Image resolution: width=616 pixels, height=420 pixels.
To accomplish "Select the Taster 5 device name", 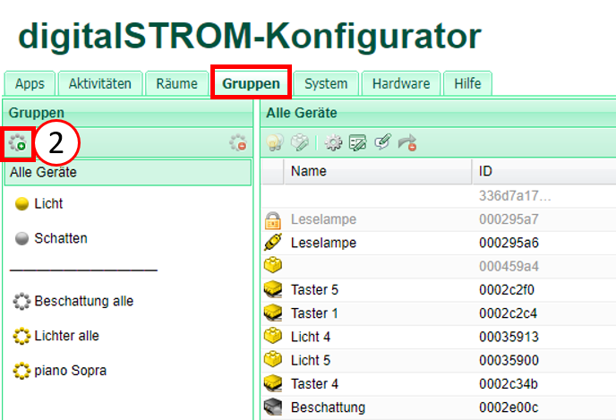I will [314, 290].
